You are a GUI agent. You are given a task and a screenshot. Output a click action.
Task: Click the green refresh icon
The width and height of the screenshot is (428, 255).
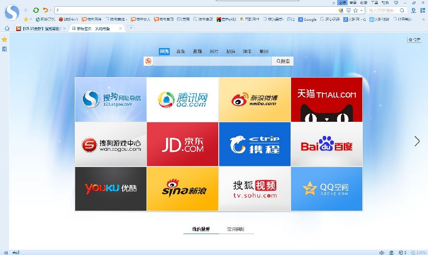tap(36, 10)
